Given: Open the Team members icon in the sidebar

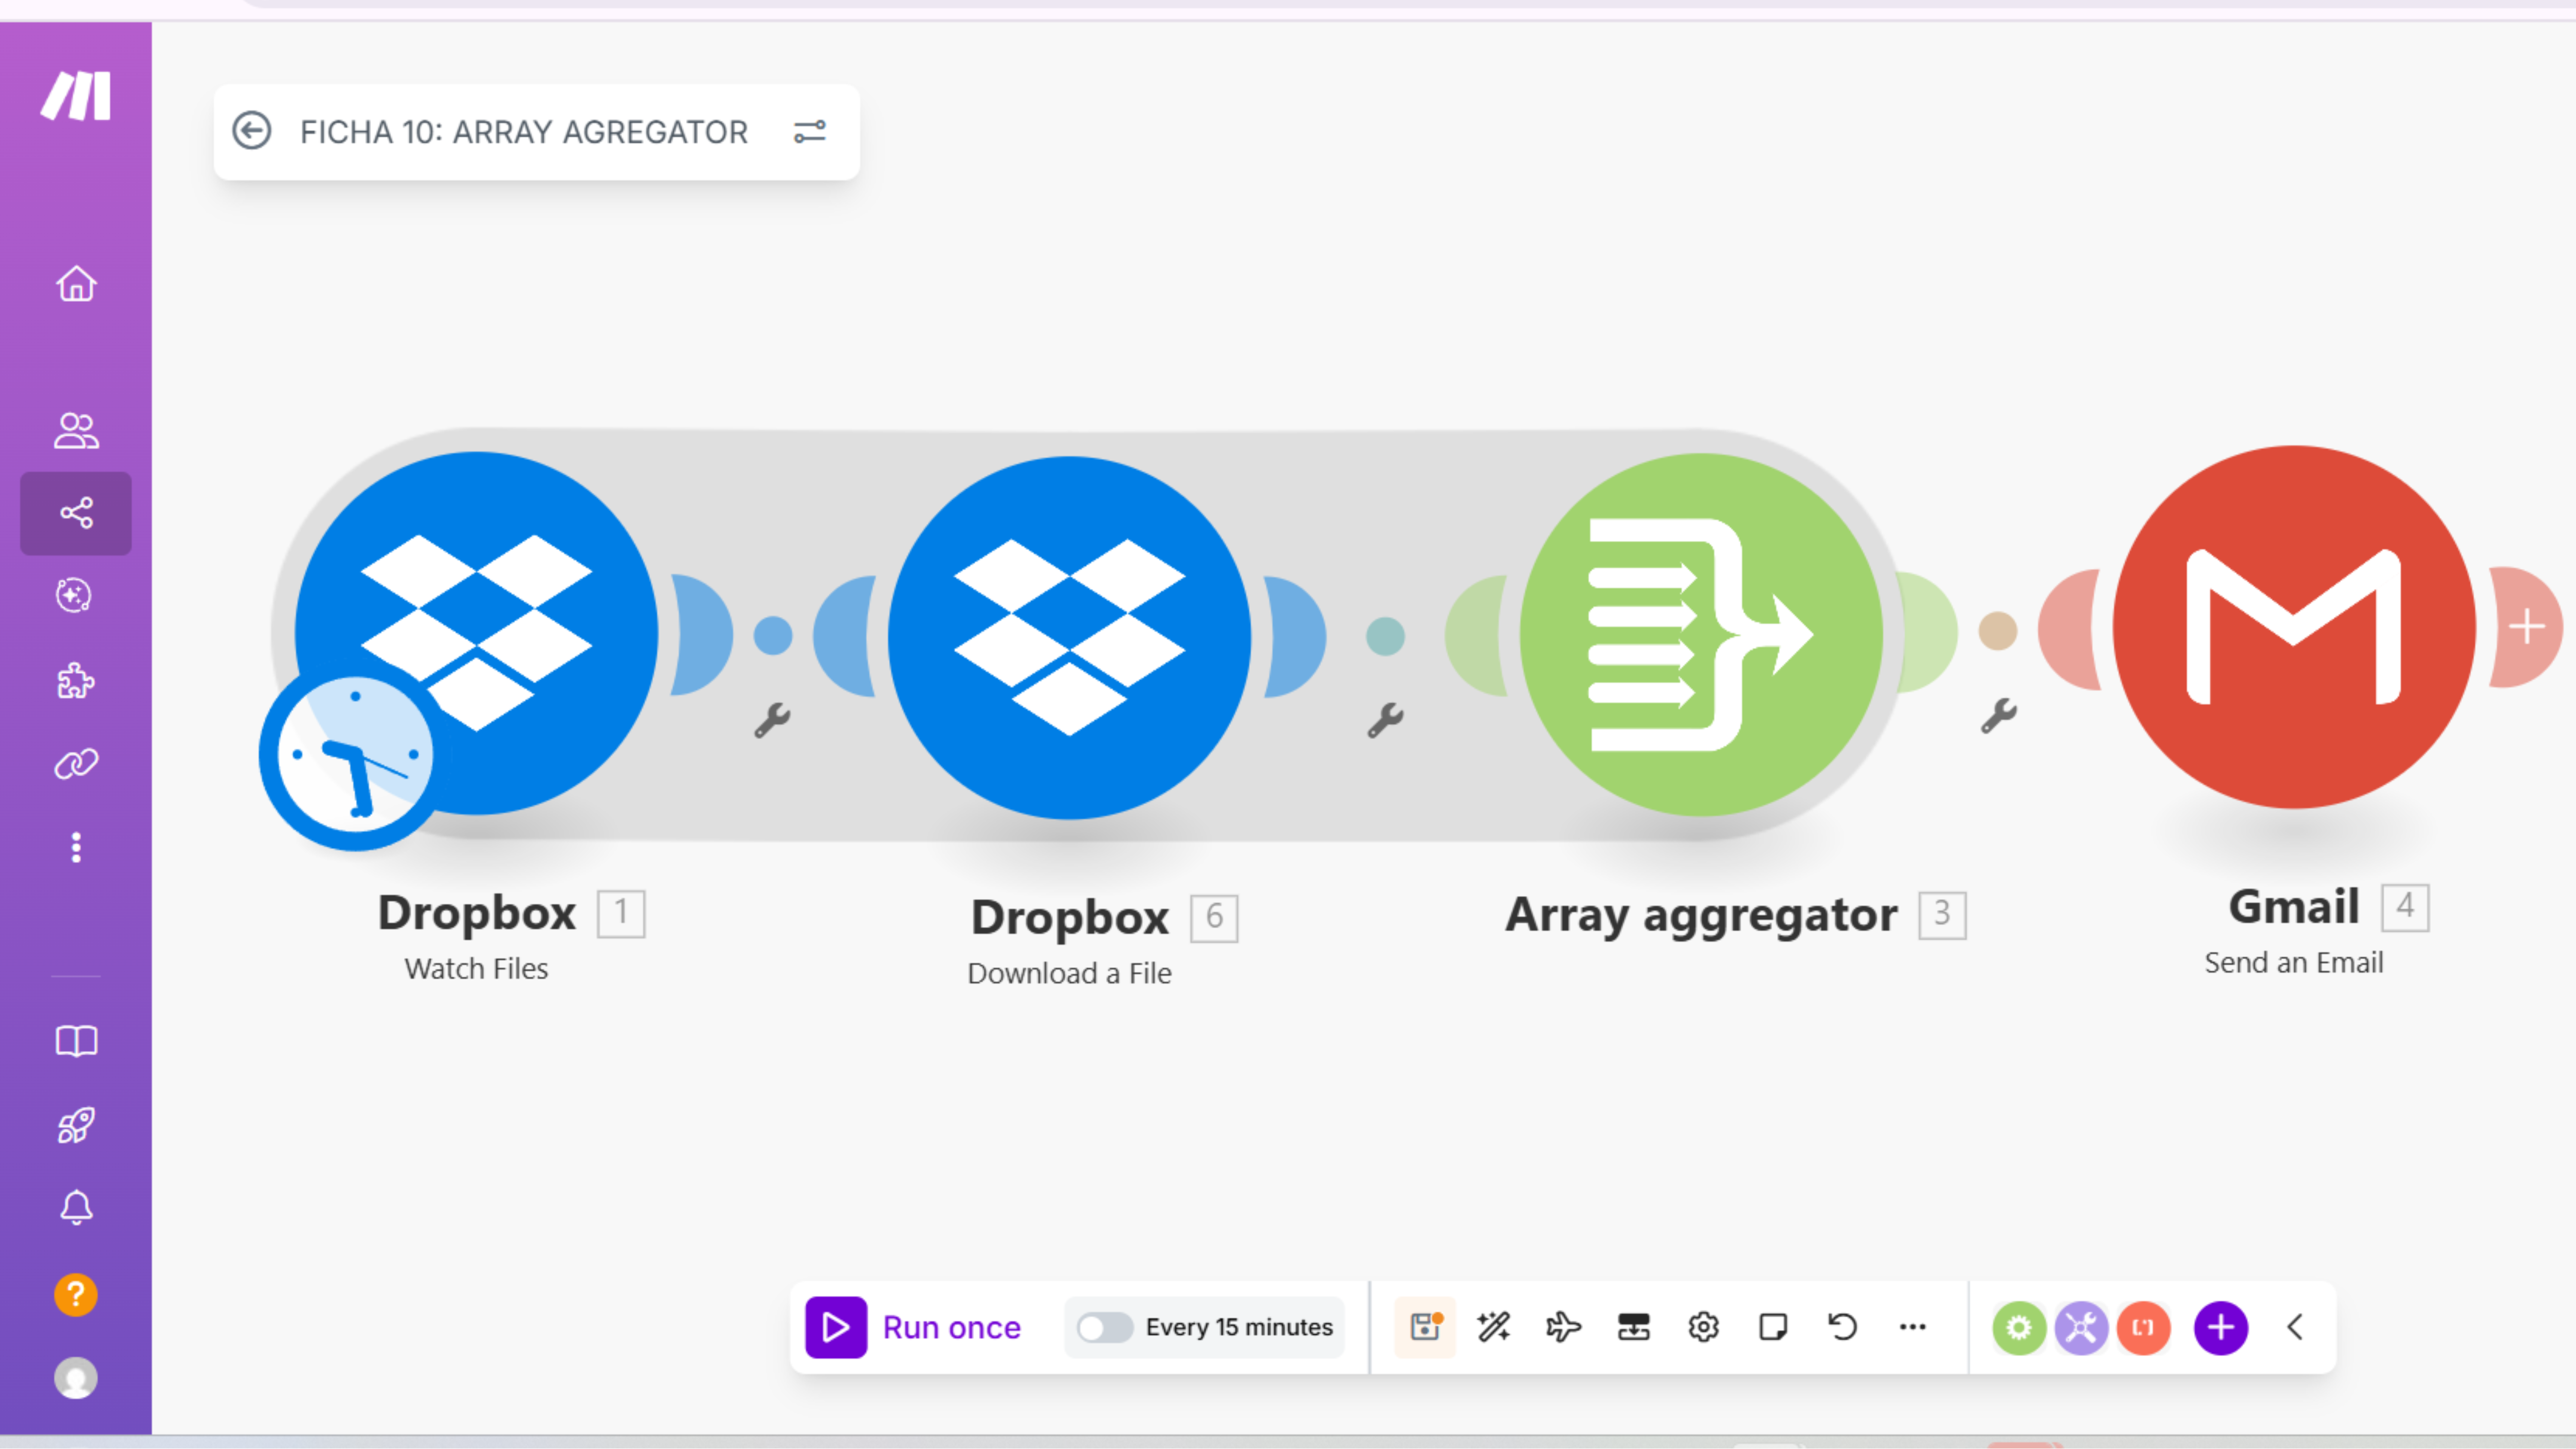Looking at the screenshot, I should coord(76,431).
